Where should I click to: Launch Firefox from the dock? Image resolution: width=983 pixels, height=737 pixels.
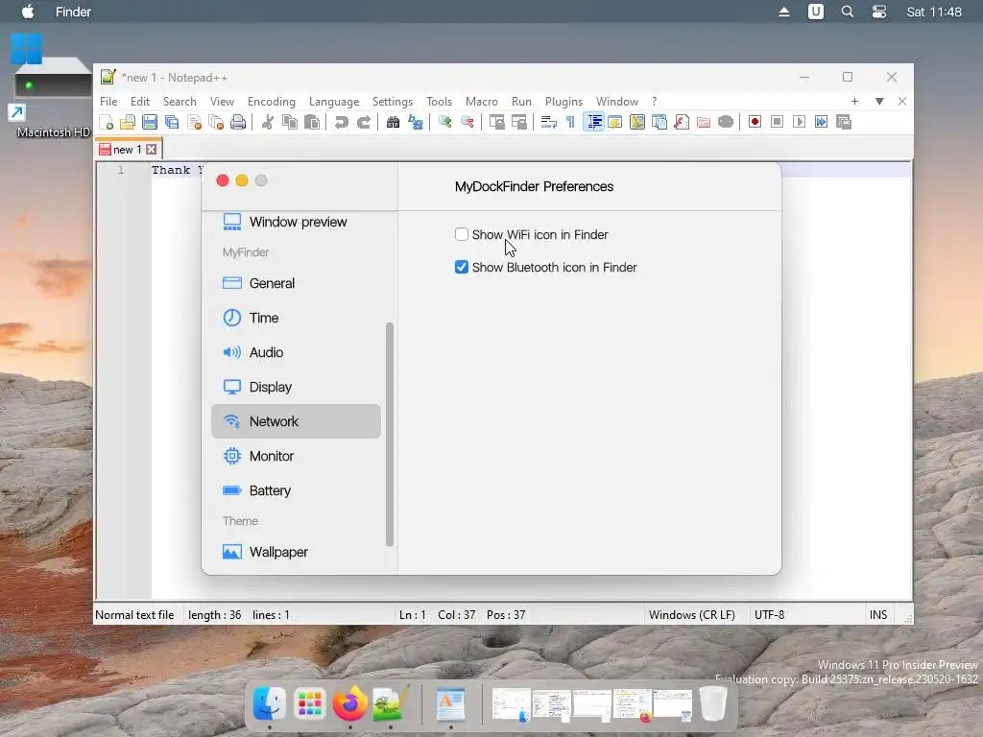coord(349,703)
